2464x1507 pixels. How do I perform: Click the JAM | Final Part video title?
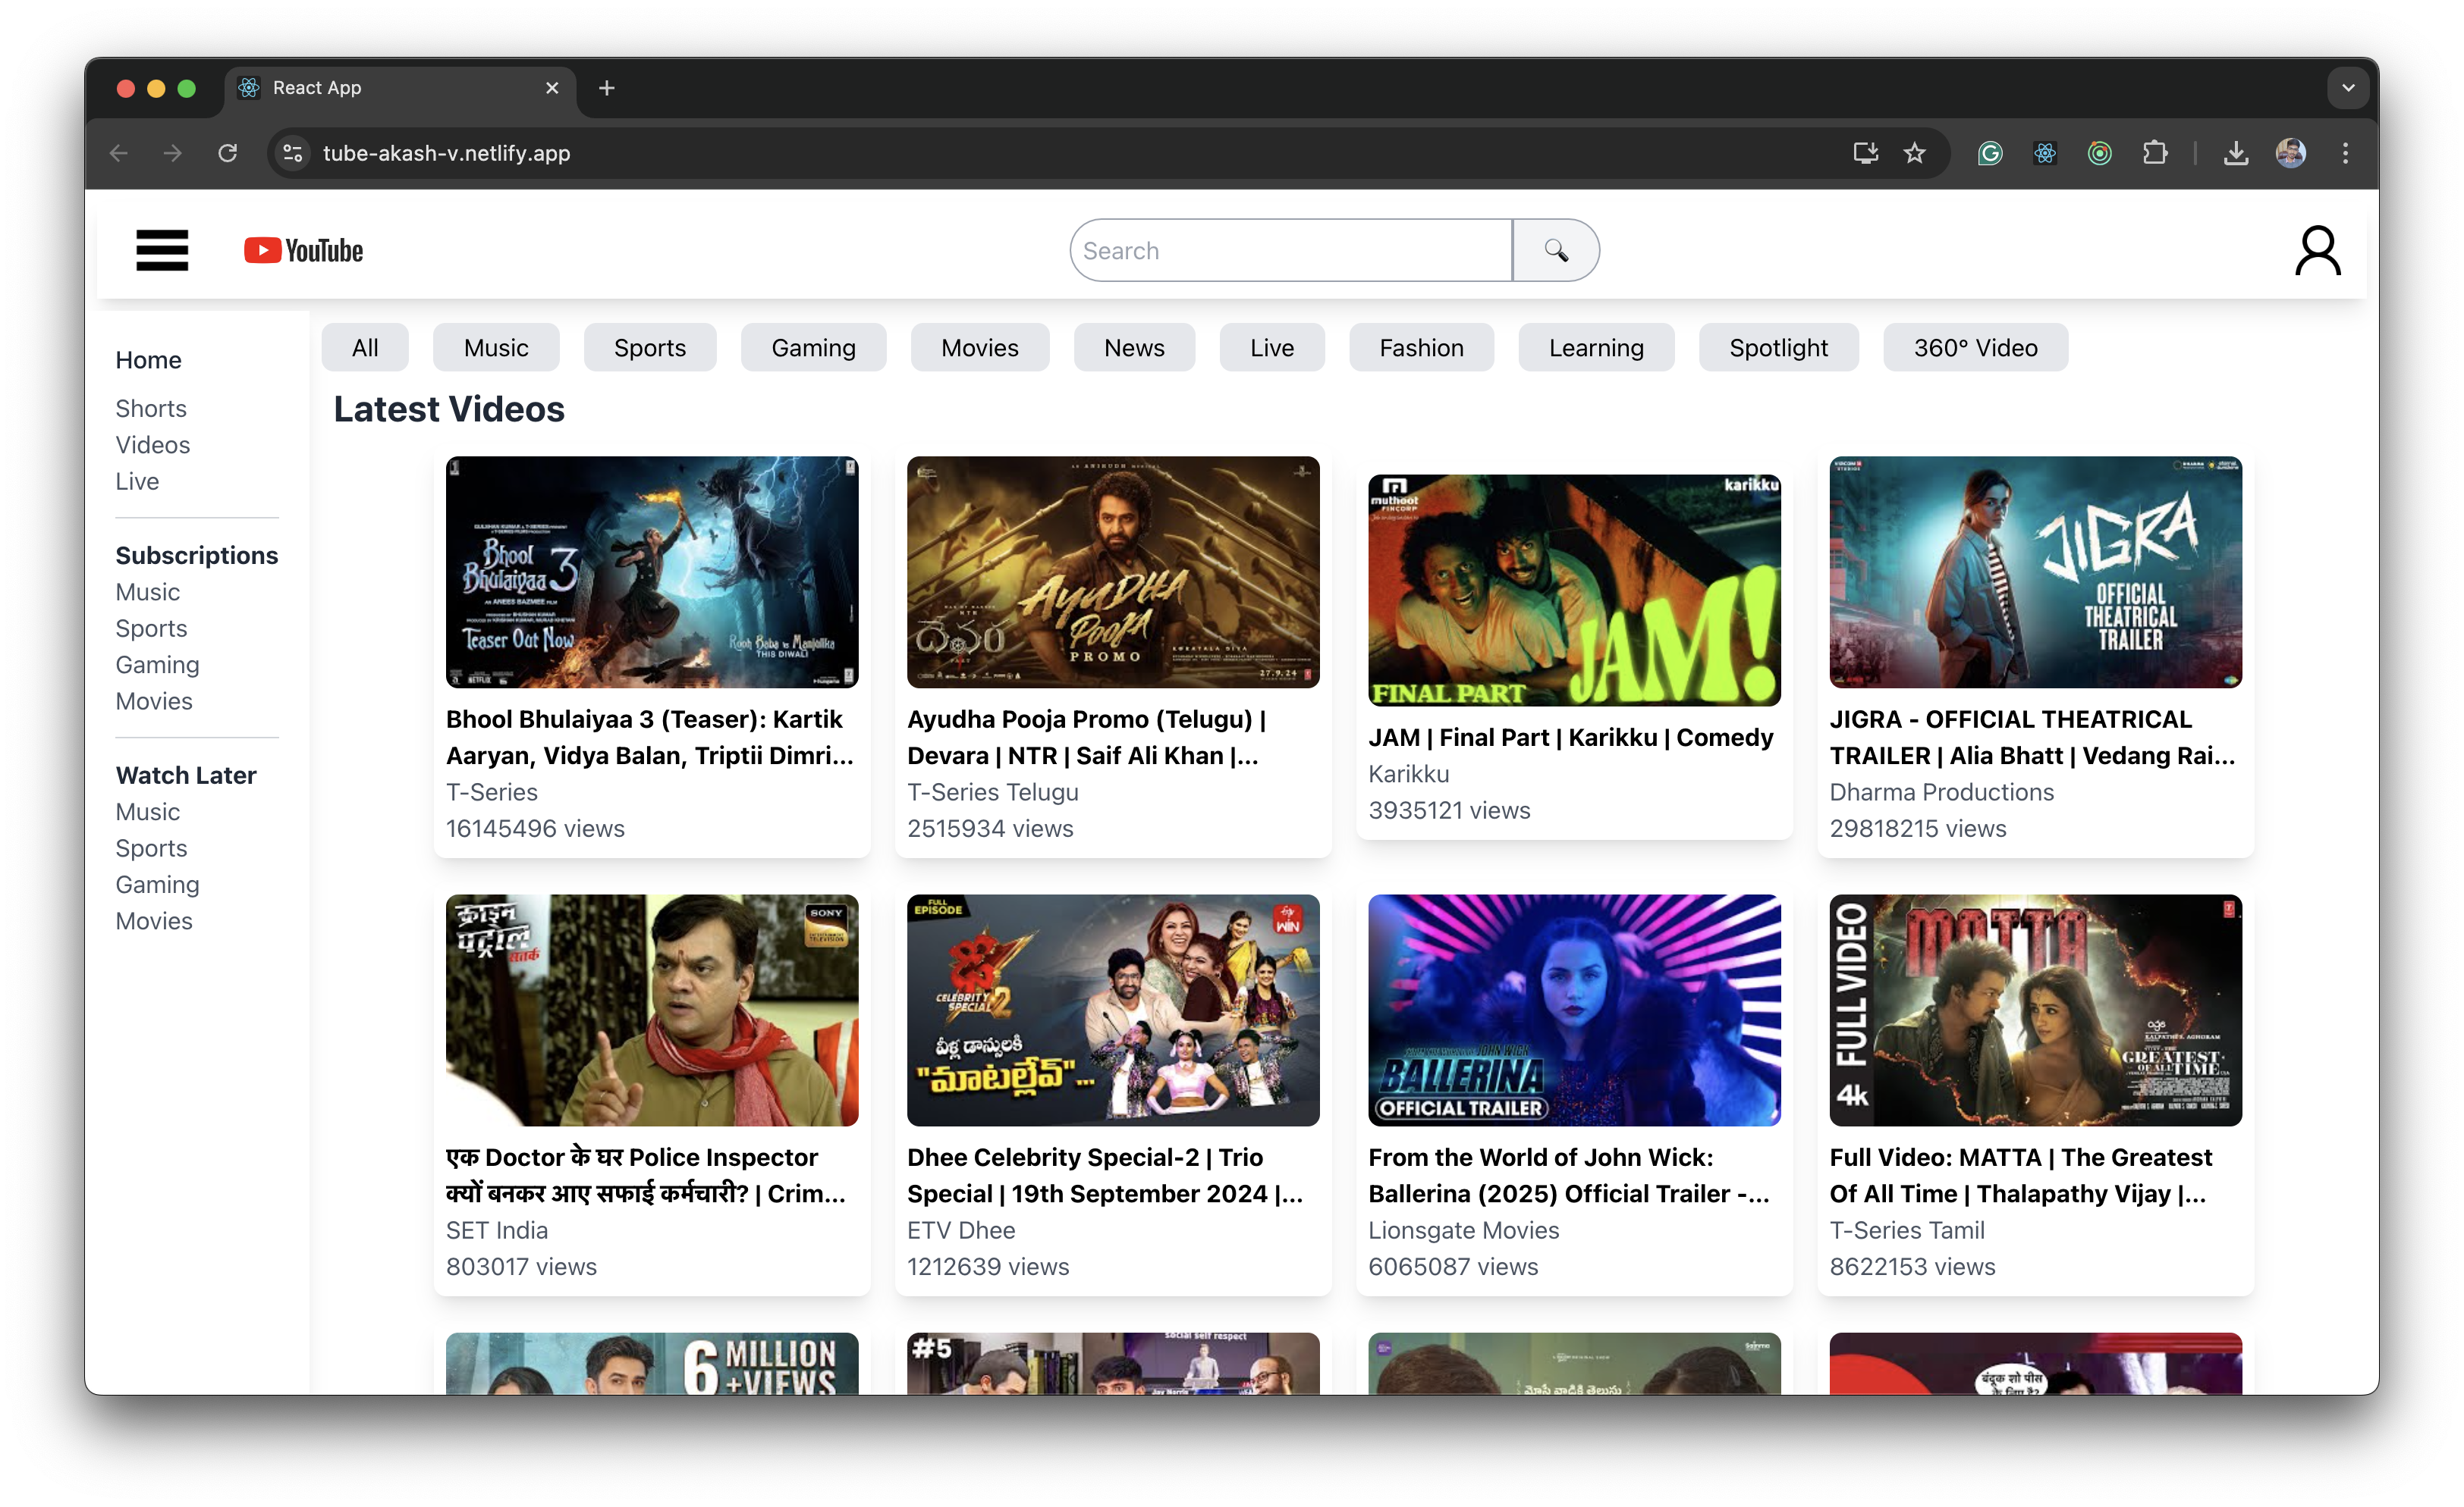[x=1570, y=738]
